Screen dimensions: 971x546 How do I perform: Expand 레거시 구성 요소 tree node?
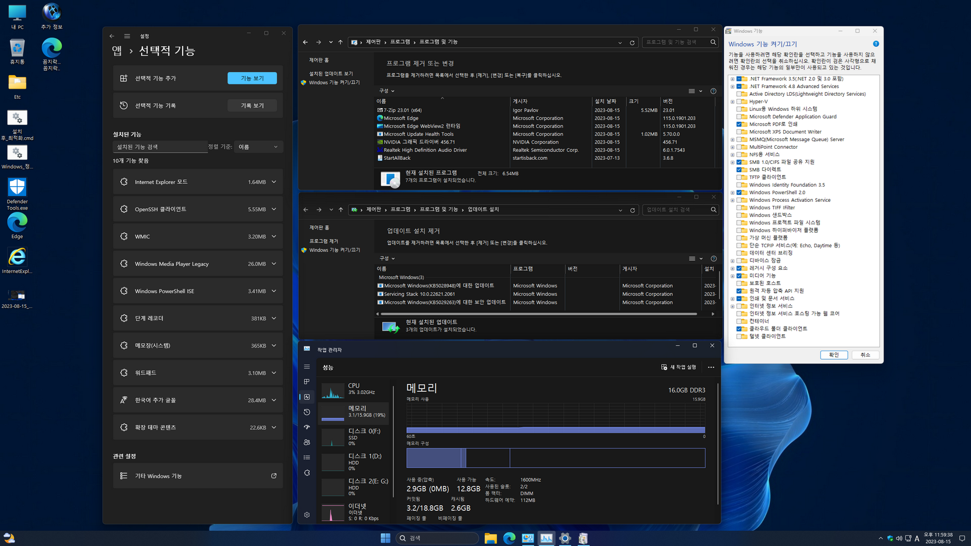732,268
